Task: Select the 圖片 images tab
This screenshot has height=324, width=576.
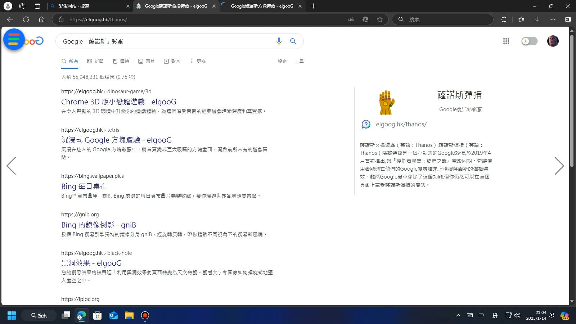Action: click(x=147, y=61)
